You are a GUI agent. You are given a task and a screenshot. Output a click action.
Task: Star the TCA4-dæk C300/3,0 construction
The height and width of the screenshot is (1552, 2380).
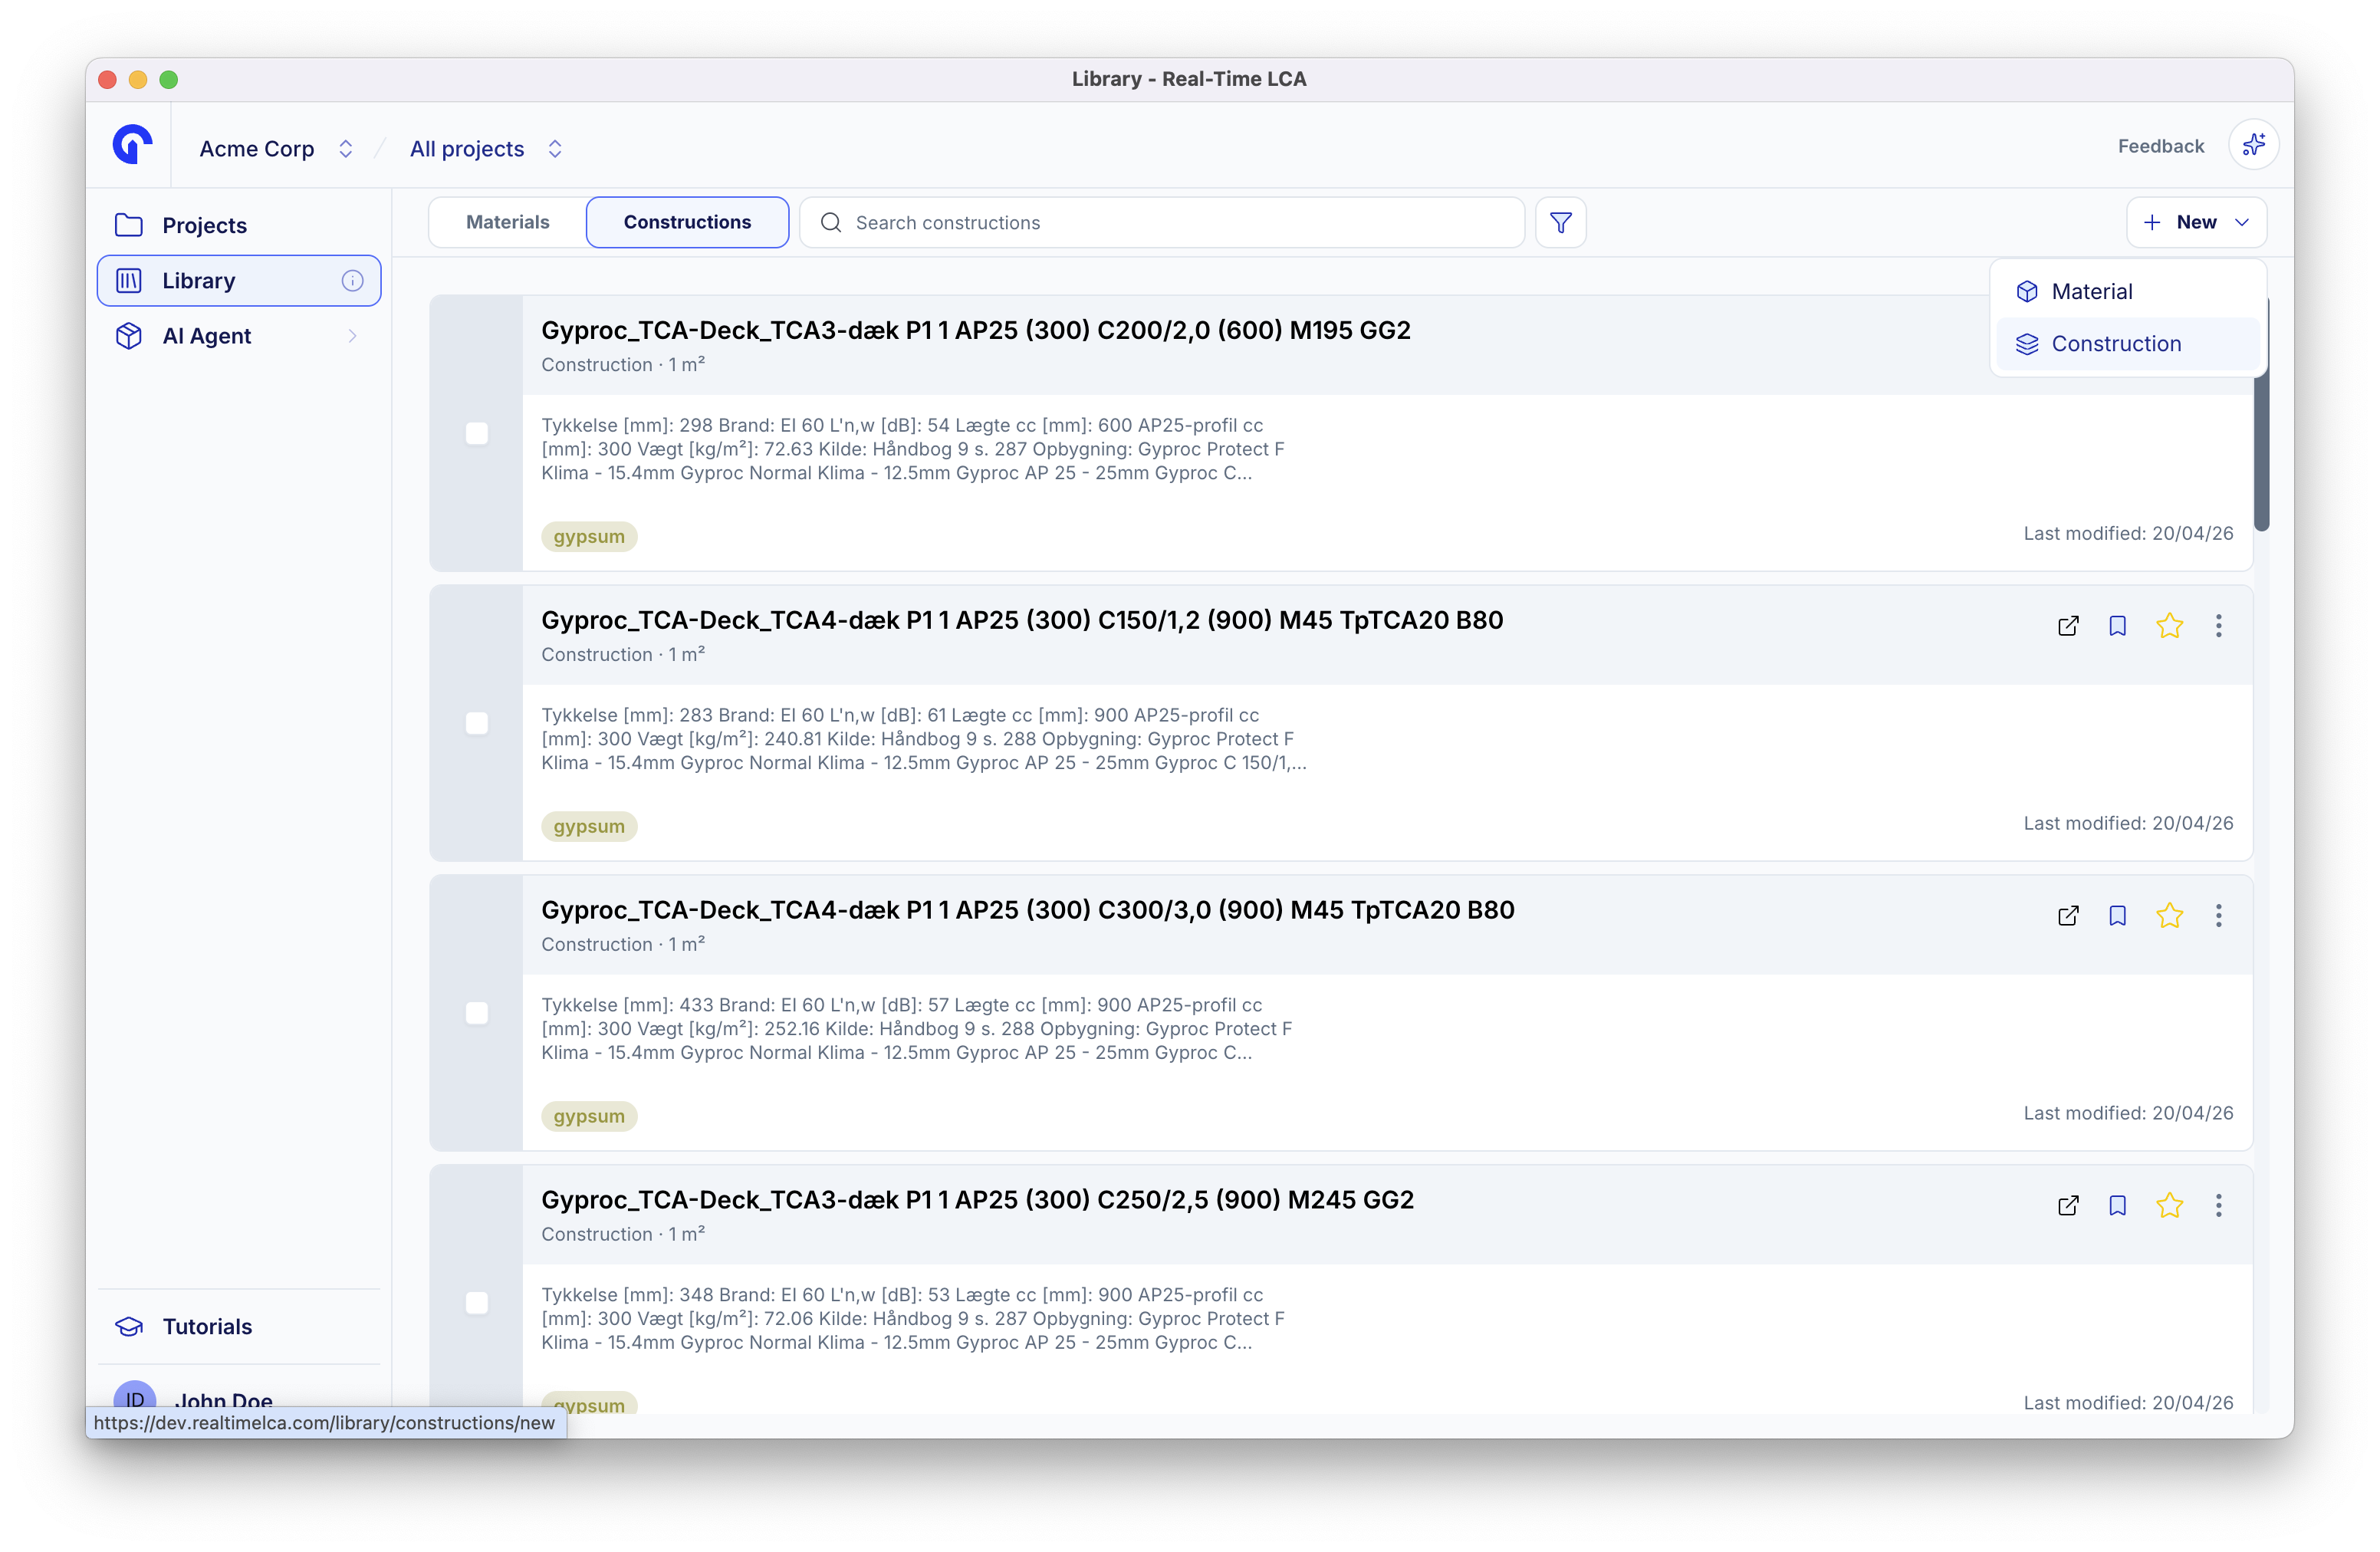(x=2169, y=916)
